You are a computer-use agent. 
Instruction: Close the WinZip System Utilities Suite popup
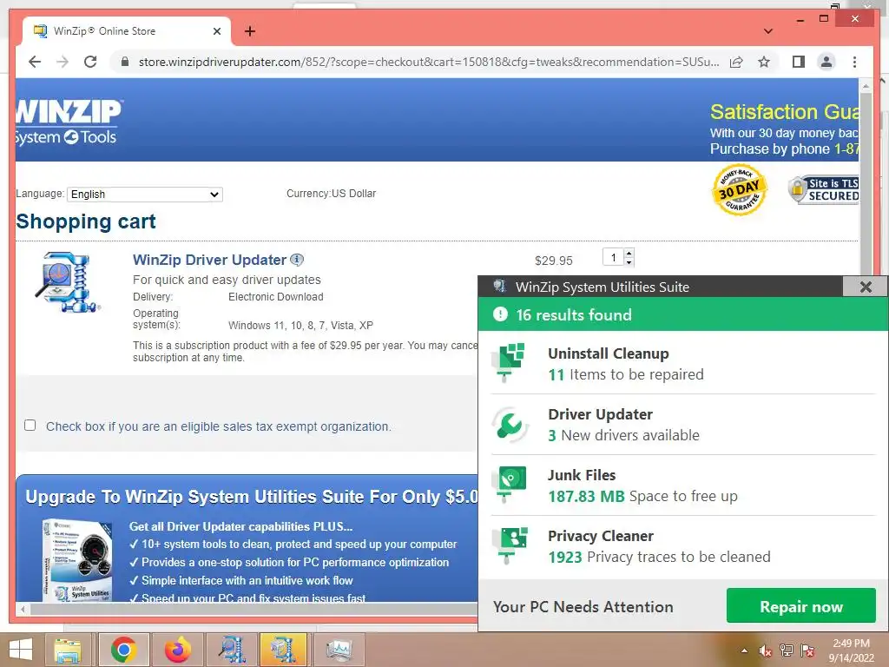866,287
